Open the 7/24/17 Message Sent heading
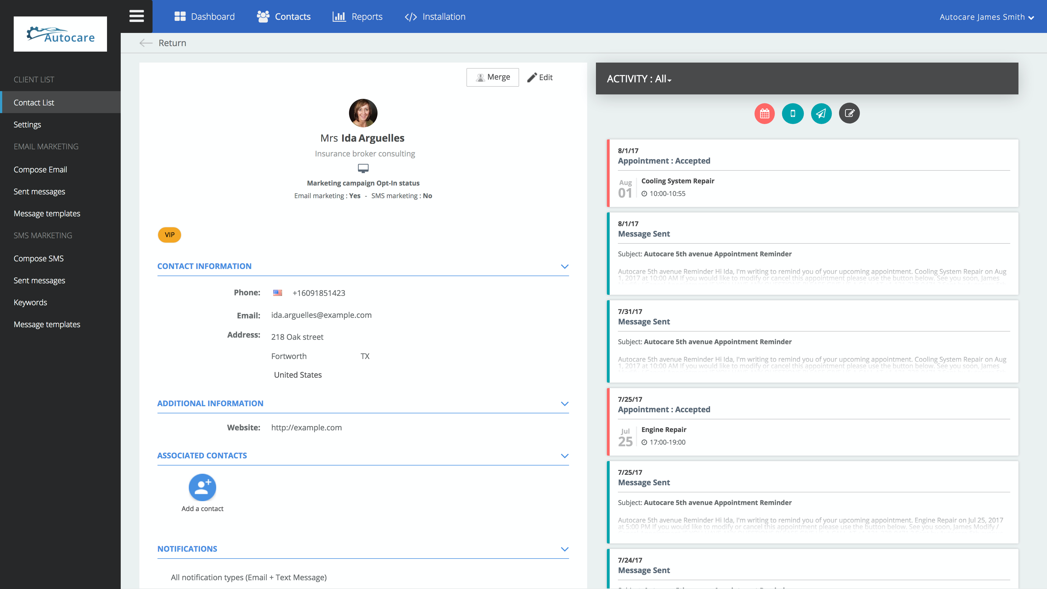1047x589 pixels. point(644,570)
